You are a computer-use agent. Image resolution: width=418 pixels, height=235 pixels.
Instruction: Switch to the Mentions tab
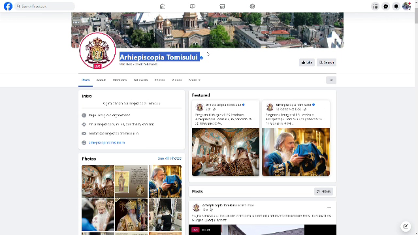[120, 80]
